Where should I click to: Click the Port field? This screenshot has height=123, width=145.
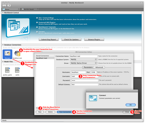pyautogui.click(x=94, y=72)
